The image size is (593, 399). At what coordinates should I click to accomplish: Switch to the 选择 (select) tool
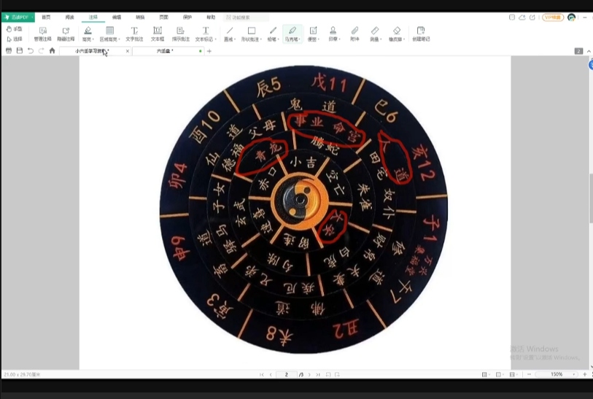coord(14,39)
